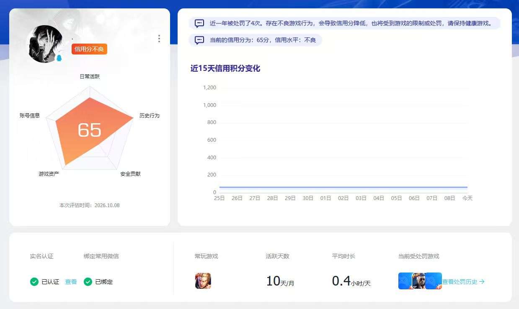Click the 本次评估时间：2026.10.08 text
This screenshot has height=309, width=519.
pos(90,205)
